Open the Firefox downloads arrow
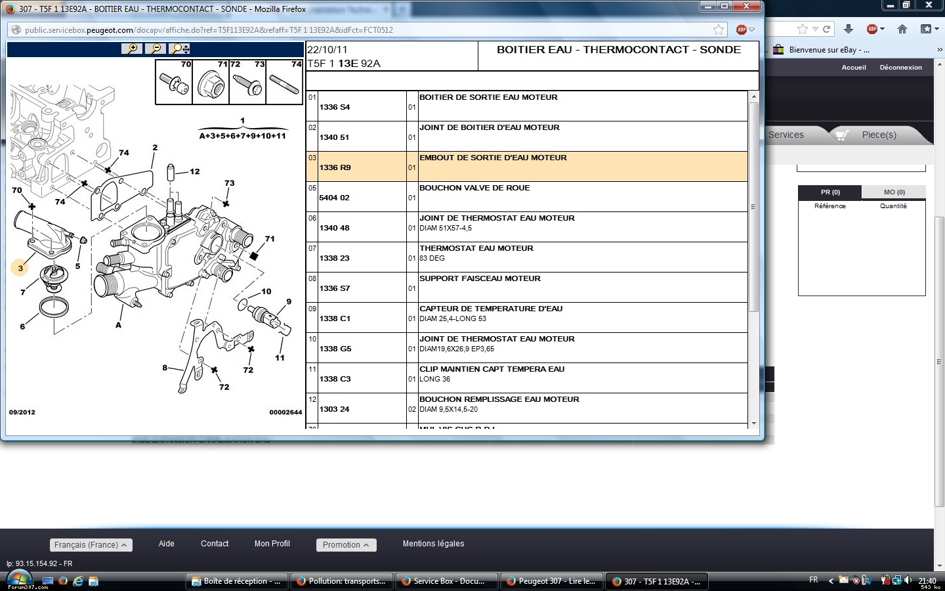The width and height of the screenshot is (945, 591). click(849, 29)
